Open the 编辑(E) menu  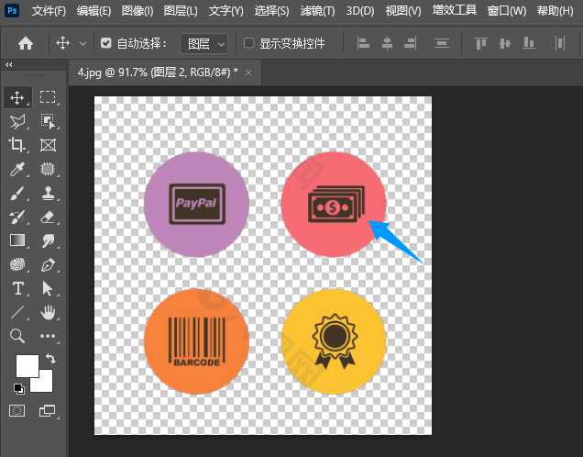pyautogui.click(x=93, y=11)
